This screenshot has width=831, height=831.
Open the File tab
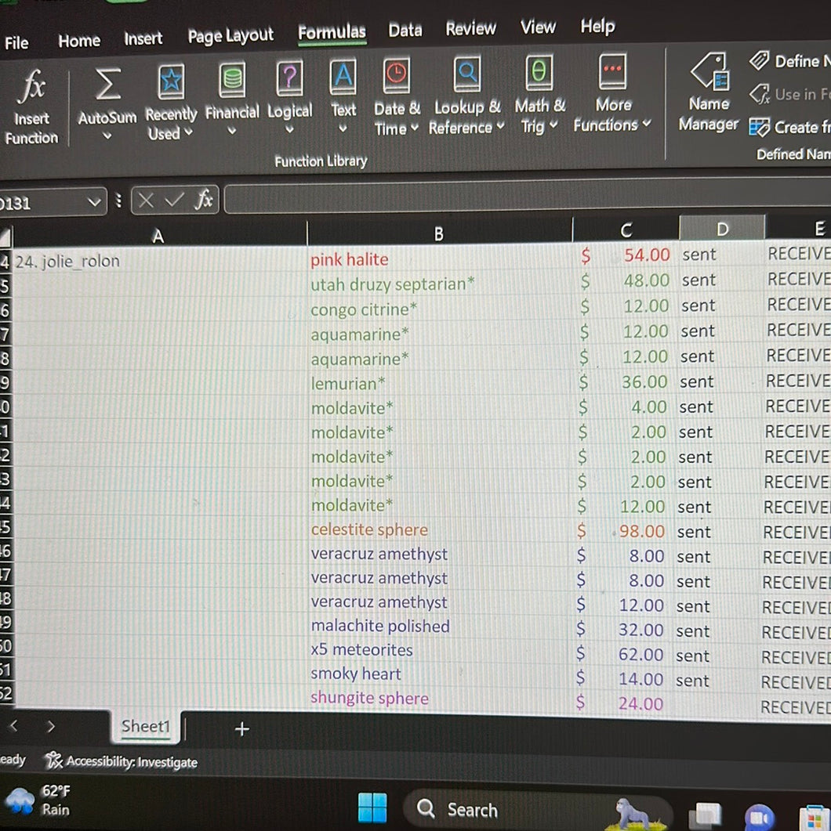click(16, 42)
